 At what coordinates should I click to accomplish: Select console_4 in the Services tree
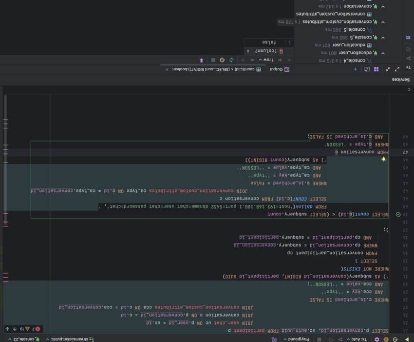click(345, 60)
